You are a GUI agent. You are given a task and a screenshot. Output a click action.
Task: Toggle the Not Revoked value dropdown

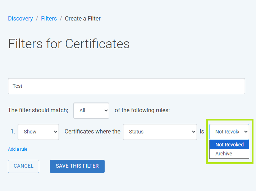coord(229,132)
